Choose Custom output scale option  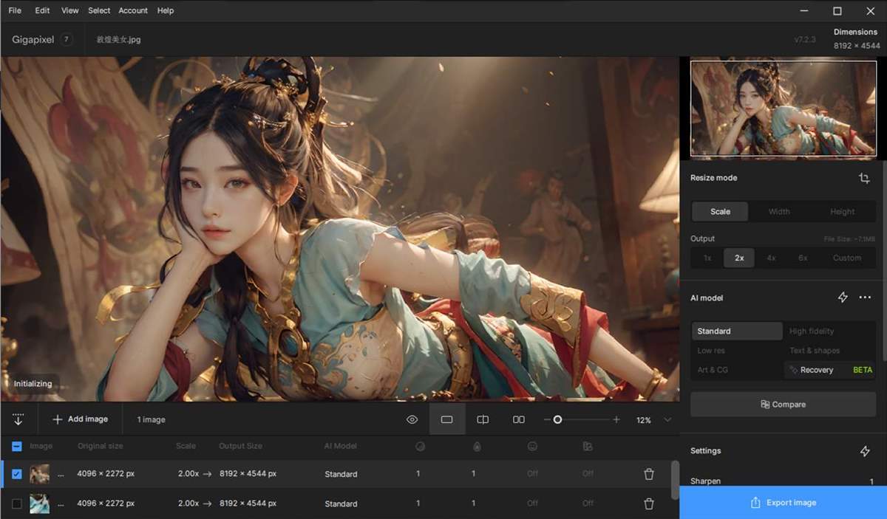pos(847,258)
